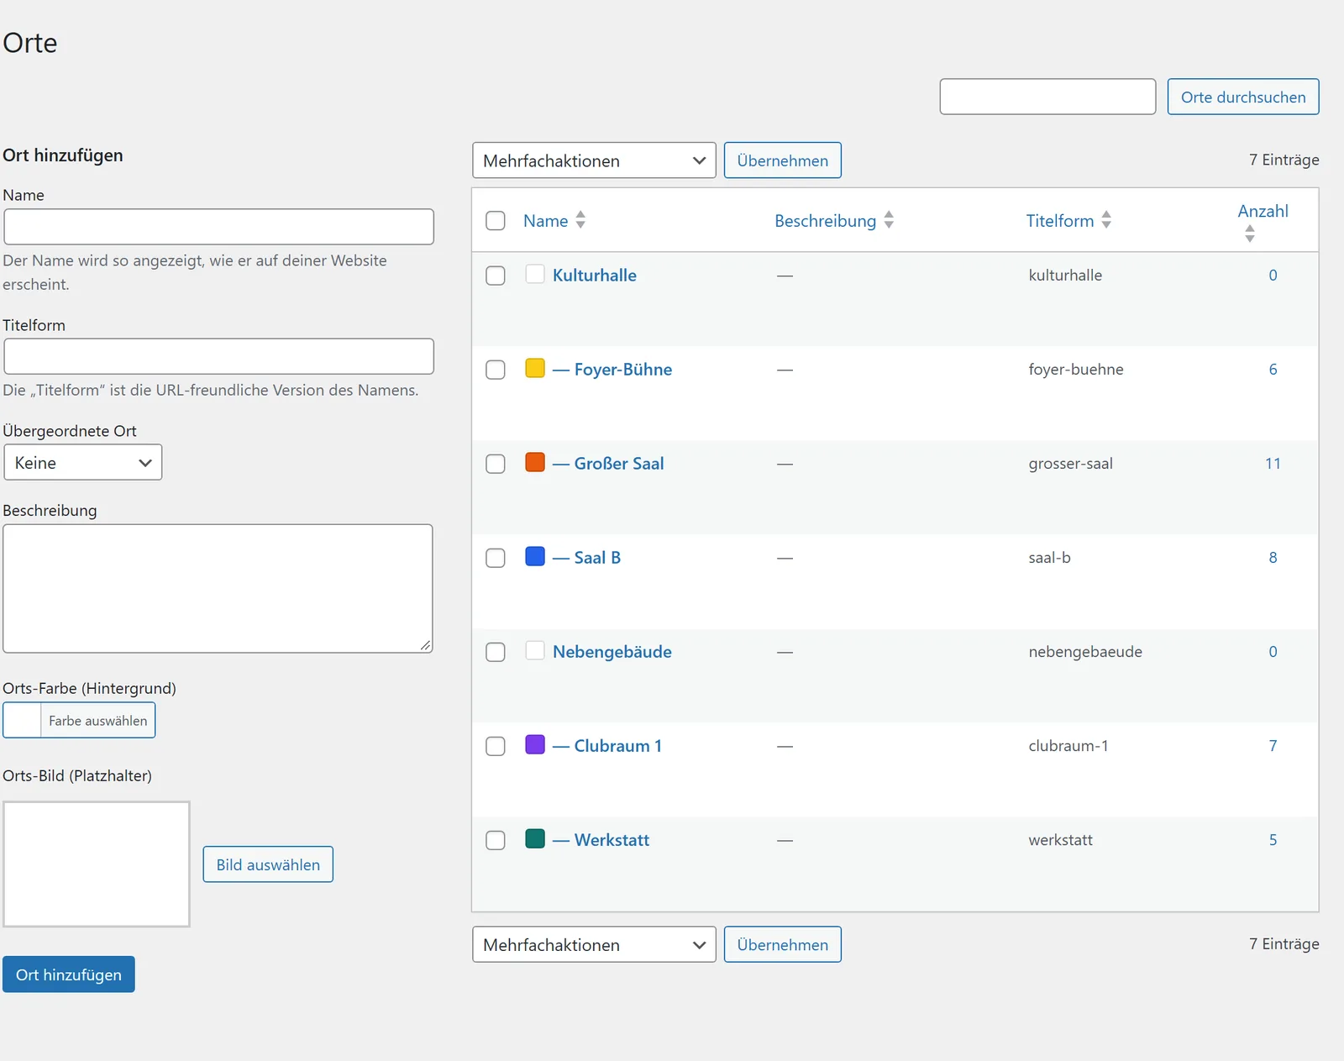Select the Kulturhalle row checkbox

pyautogui.click(x=496, y=276)
